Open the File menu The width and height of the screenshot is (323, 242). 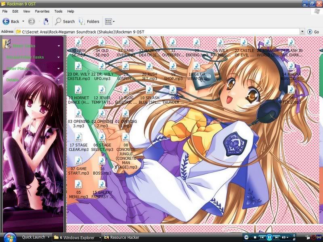(x=5, y=11)
